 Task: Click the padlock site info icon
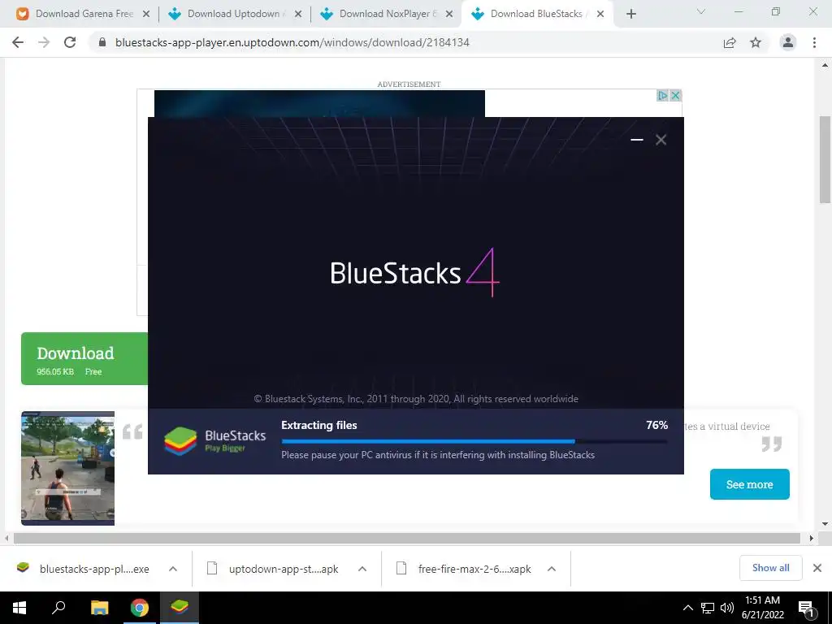point(102,42)
